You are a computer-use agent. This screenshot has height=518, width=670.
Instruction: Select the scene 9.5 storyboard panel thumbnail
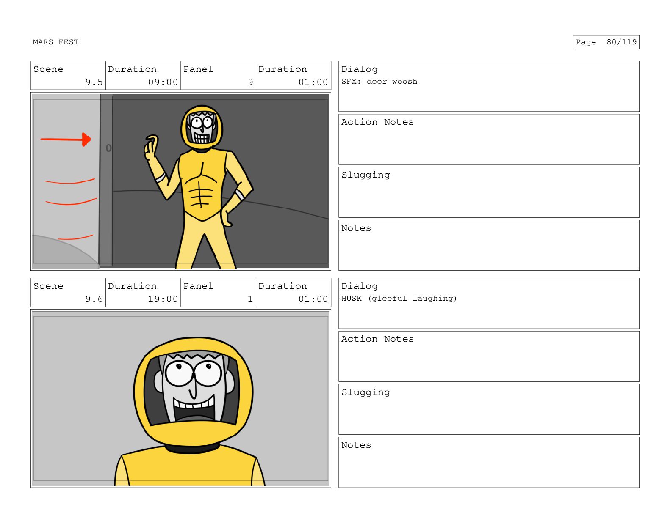click(181, 181)
